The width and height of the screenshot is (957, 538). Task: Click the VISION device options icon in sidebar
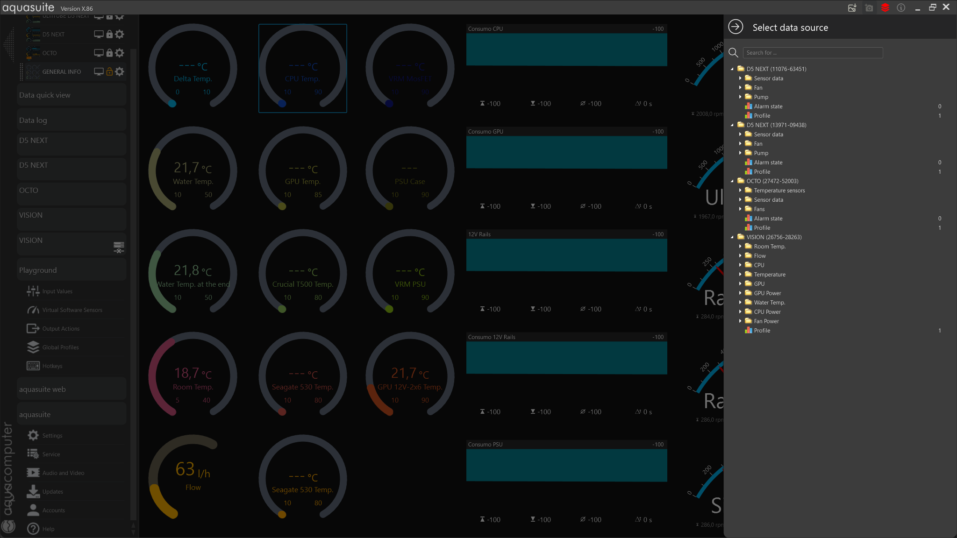click(x=119, y=247)
